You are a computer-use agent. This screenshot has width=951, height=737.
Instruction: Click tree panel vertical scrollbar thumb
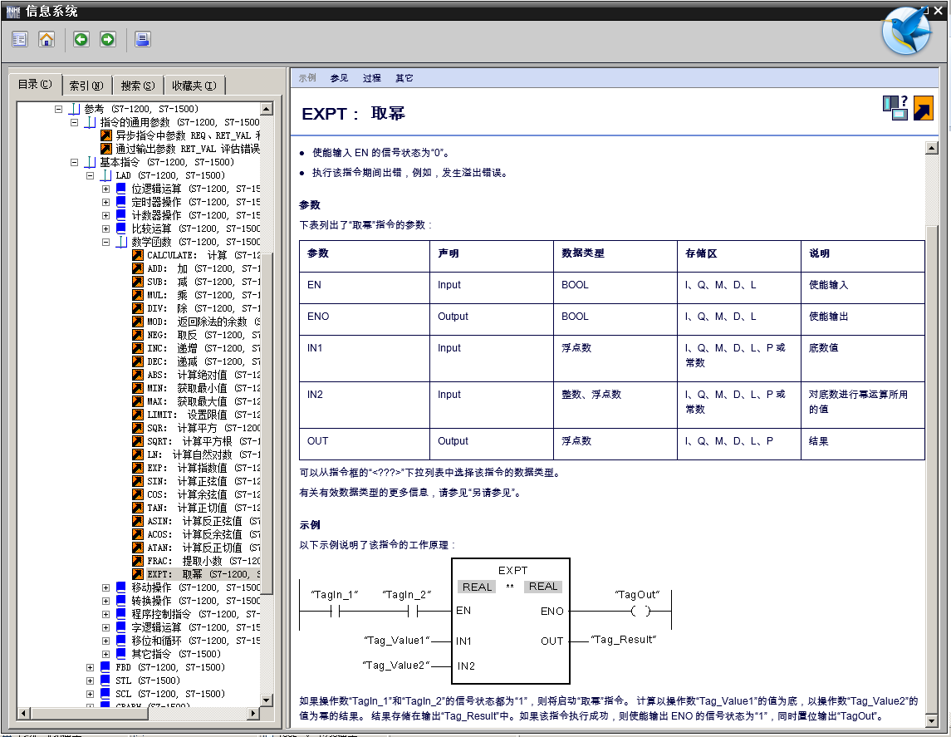click(x=267, y=423)
